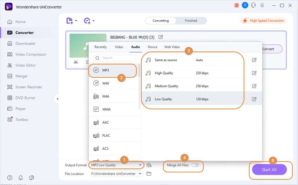Open the Merger tool
This screenshot has width=298, height=185.
coord(17,76)
